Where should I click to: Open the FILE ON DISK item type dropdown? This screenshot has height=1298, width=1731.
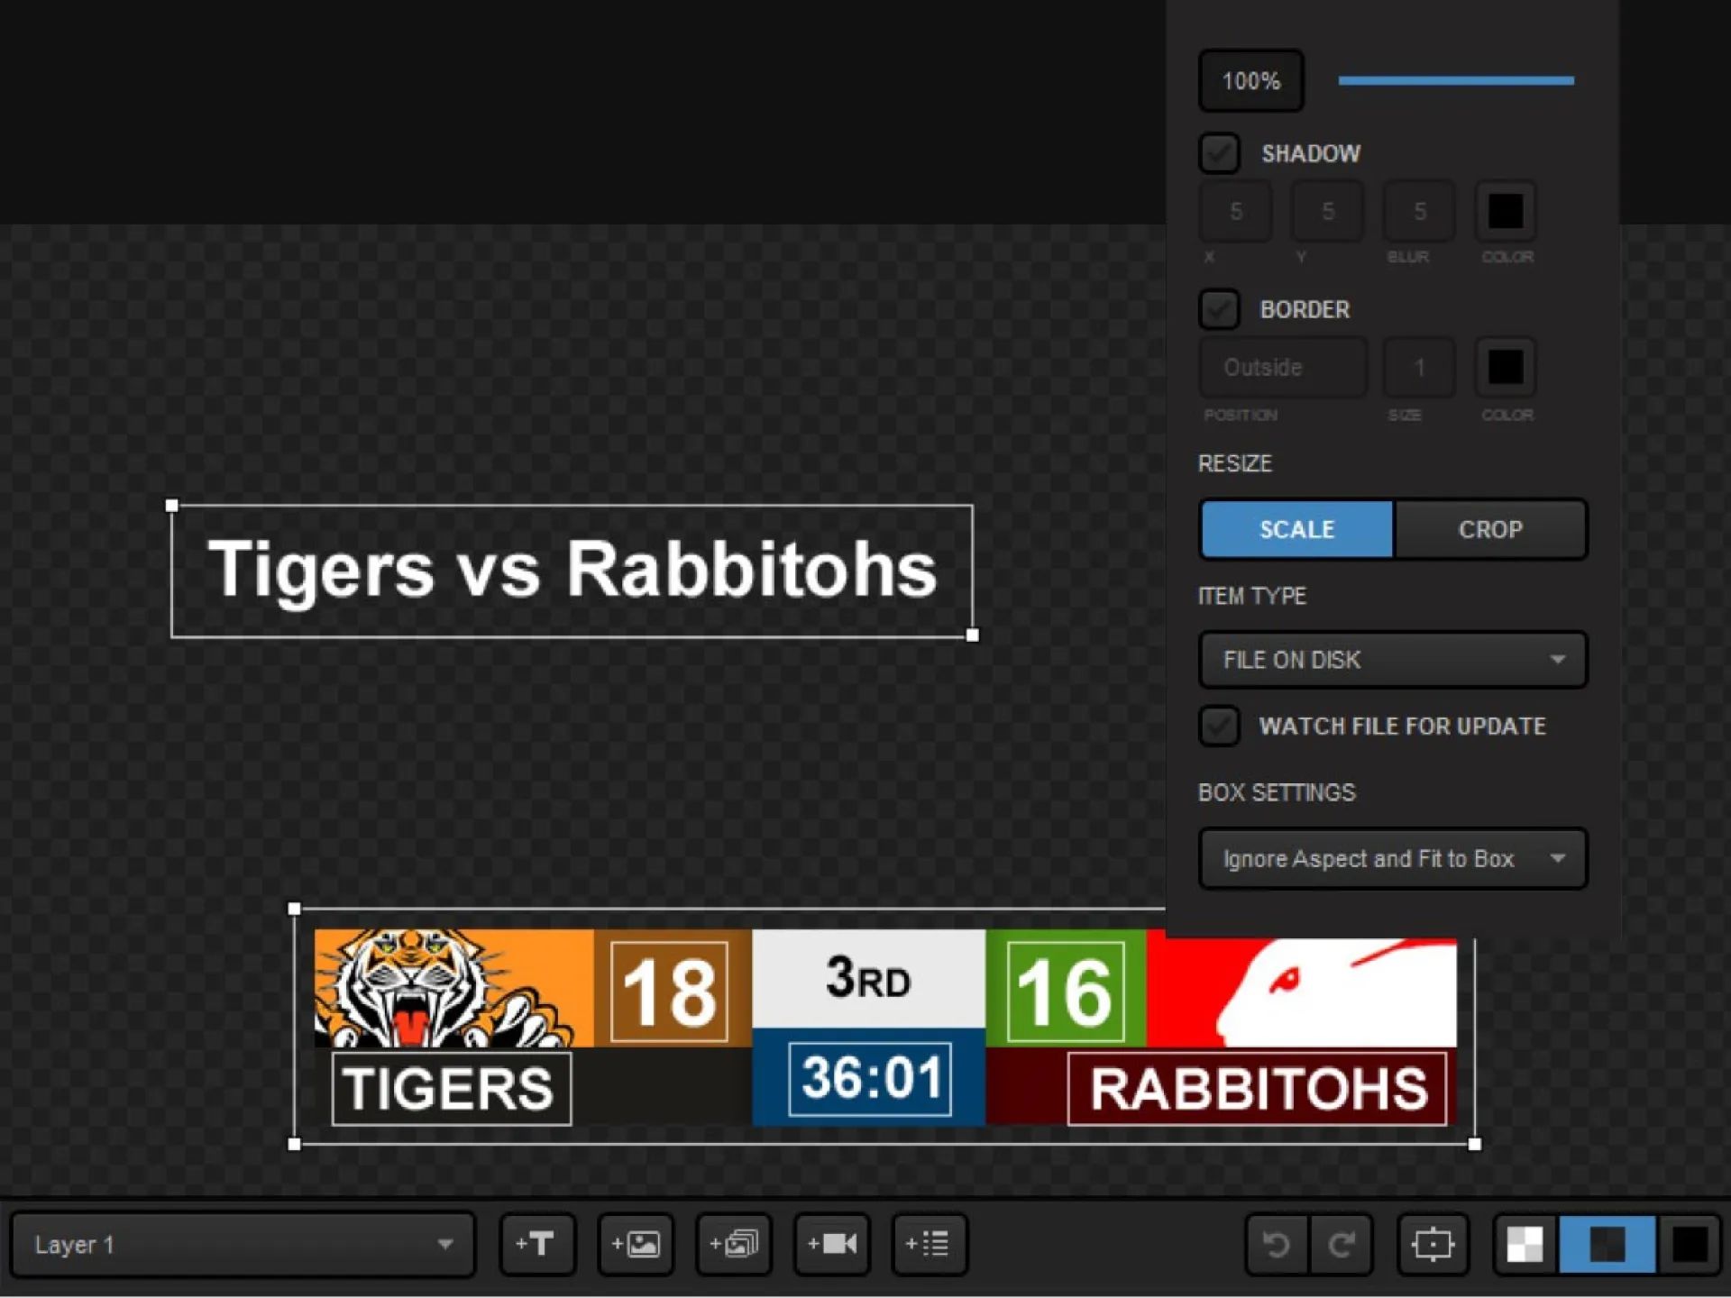coord(1393,660)
